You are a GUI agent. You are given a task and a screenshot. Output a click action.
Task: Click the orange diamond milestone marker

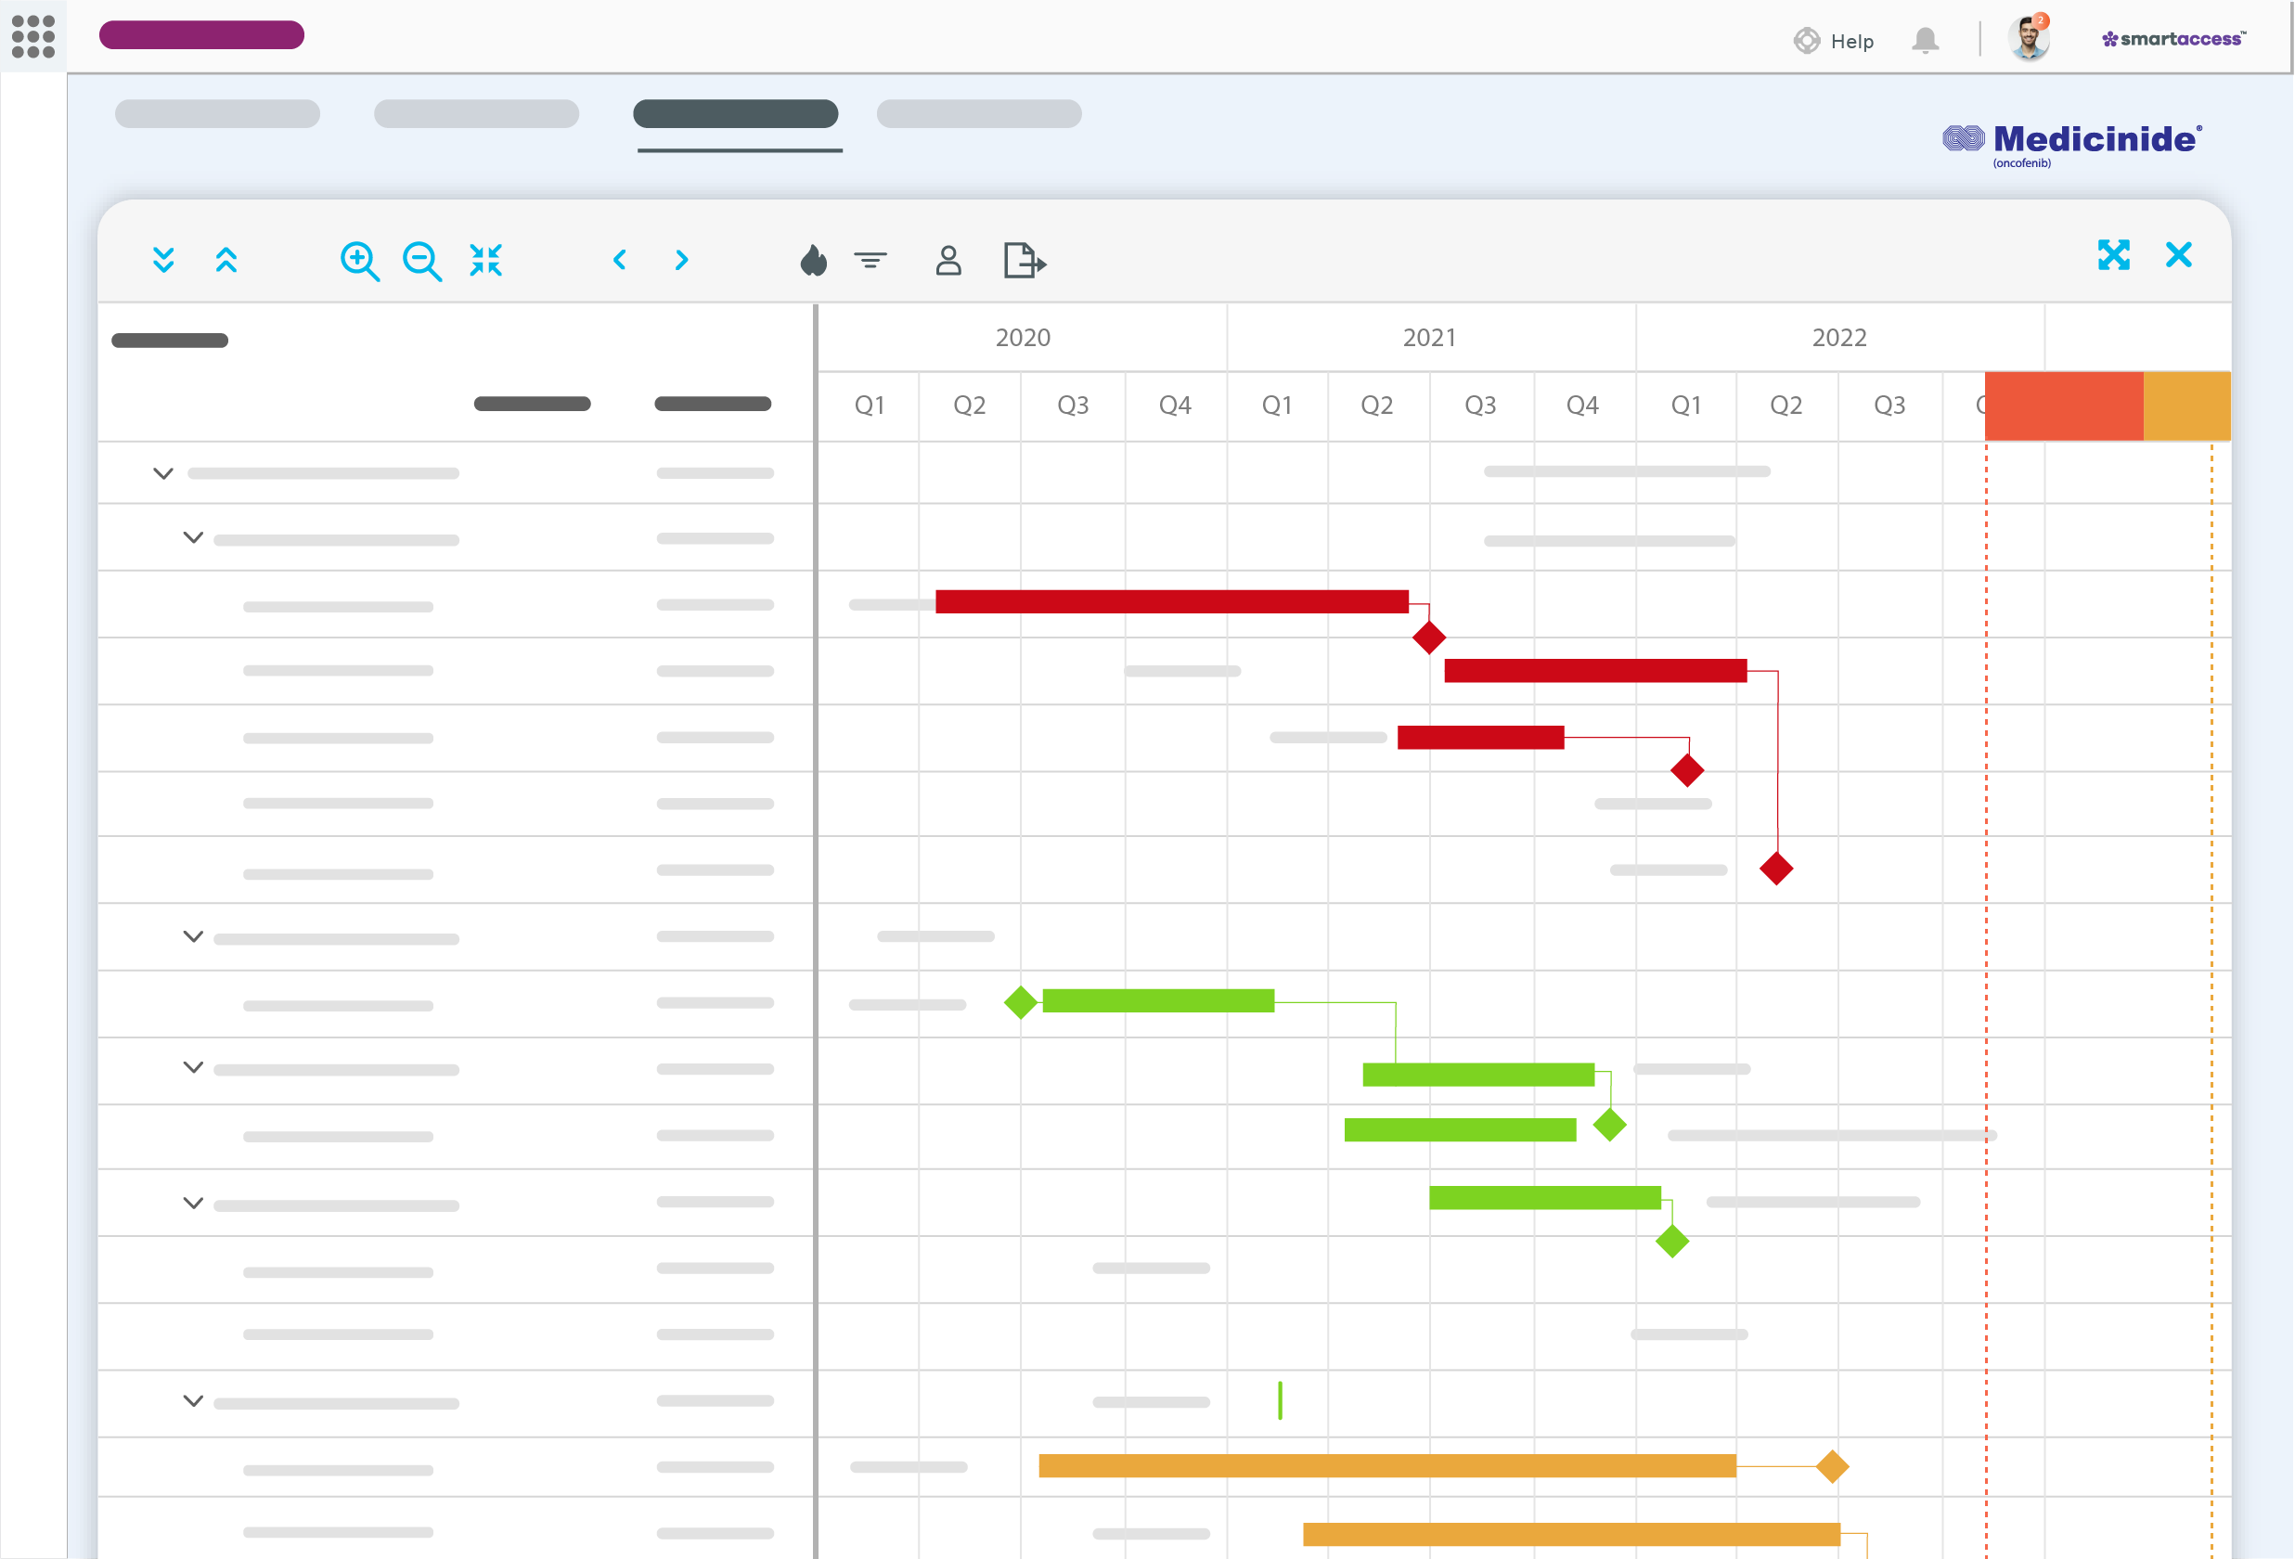pos(1832,1468)
